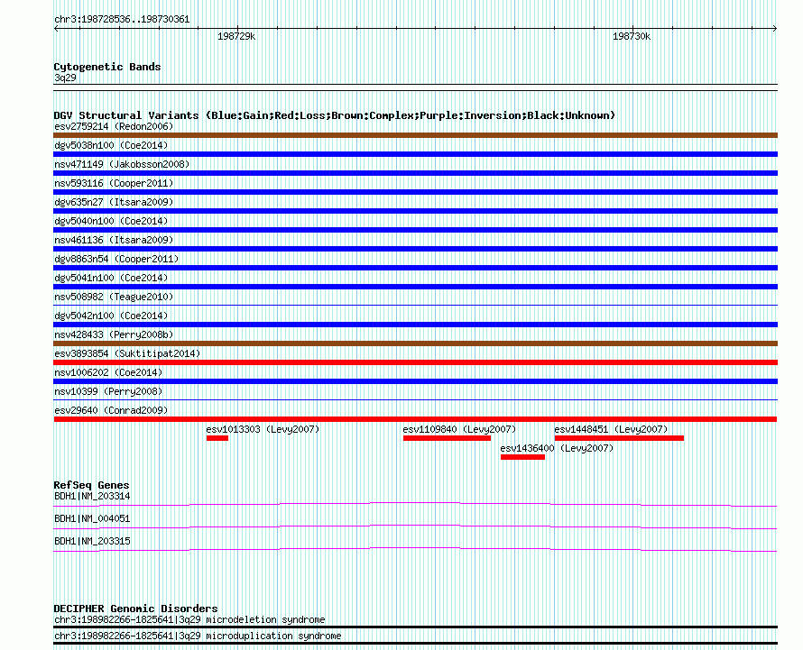Click the DECIPHER Genomic Disorders track title
Viewport: 803px width, 650px height.
(135, 609)
